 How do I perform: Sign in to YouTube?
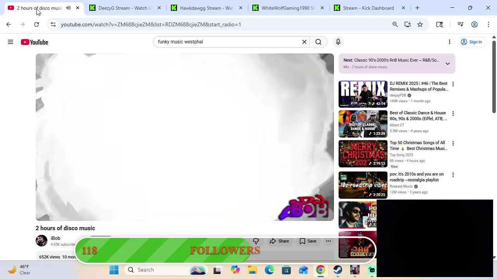(x=471, y=42)
